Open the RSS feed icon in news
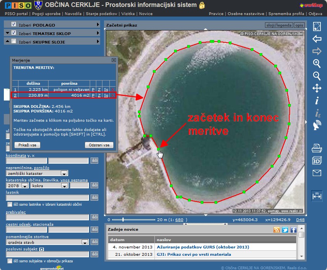 pos(277,230)
